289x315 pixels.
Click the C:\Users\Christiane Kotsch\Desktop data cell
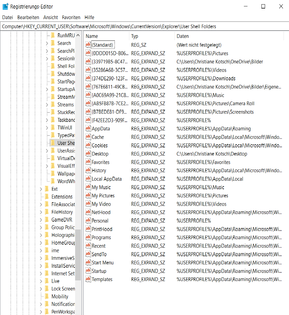click(x=212, y=154)
